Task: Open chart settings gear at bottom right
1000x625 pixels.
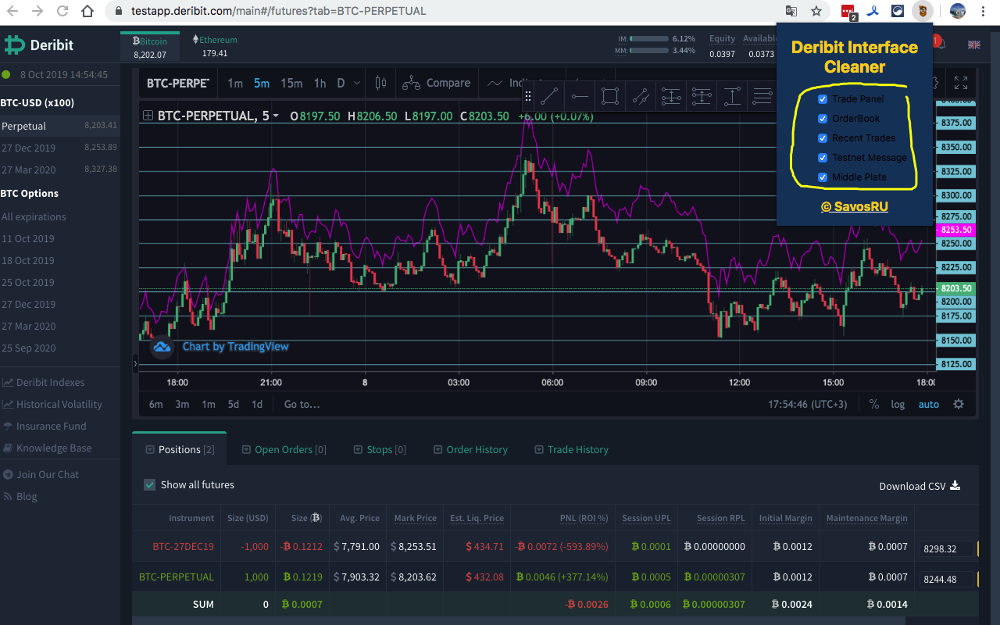Action: coord(959,404)
